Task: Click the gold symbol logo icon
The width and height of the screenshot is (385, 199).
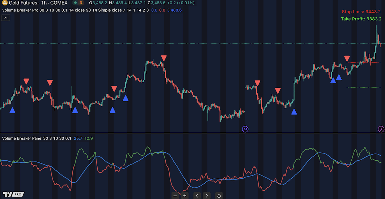Action: [x=5, y=3]
